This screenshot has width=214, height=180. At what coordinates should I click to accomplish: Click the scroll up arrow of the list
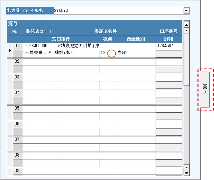pyautogui.click(x=186, y=30)
